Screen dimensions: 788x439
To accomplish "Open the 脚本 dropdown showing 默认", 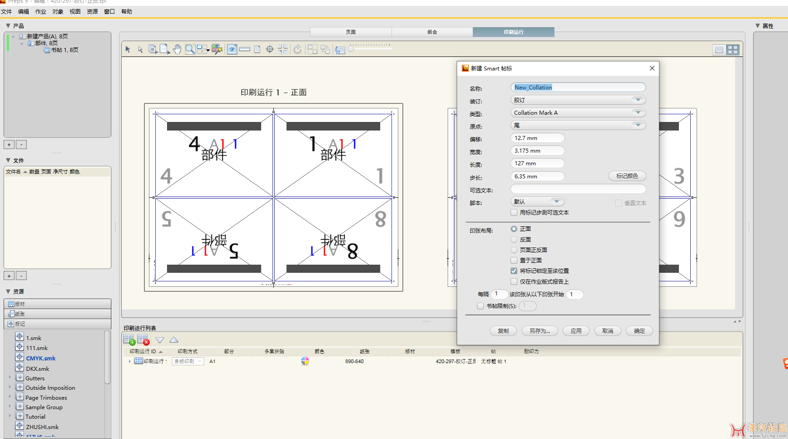I will tap(537, 201).
